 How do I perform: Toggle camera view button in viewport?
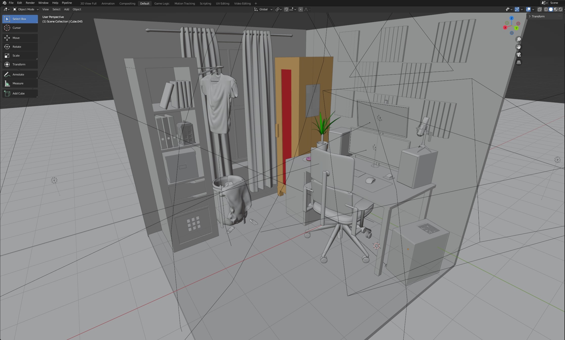coord(519,55)
